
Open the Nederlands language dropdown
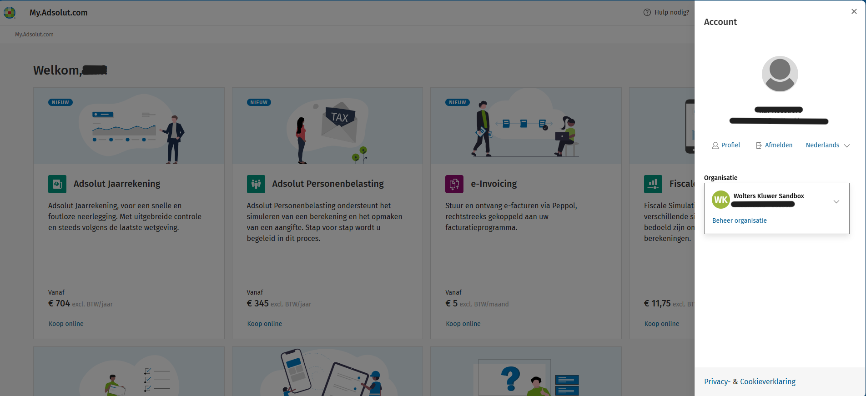827,145
